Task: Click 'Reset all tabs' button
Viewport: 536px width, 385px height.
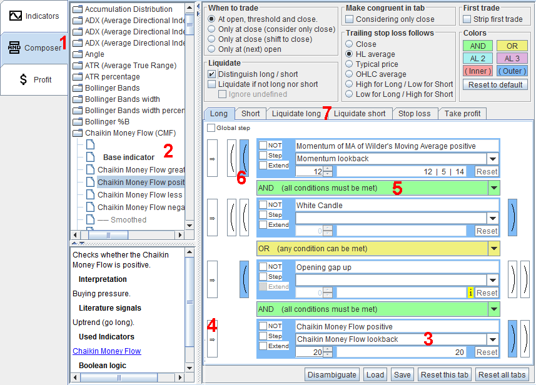Action: tap(502, 375)
